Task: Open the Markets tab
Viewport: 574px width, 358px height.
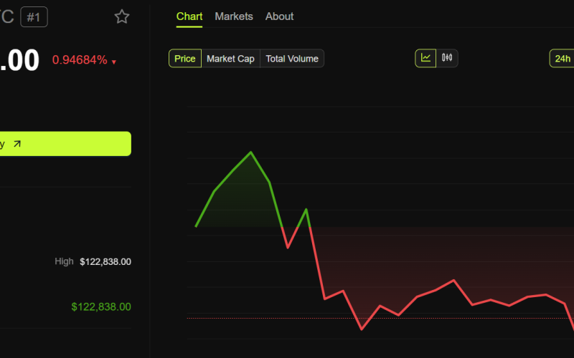Action: [234, 16]
